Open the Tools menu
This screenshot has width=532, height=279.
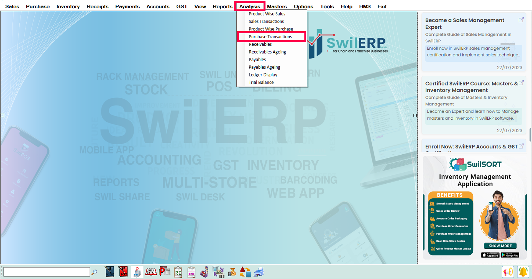pos(327,6)
